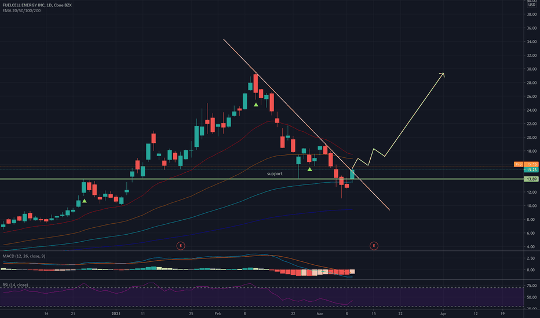Click the 30.00 price axis label
The image size is (540, 318).
531,69
